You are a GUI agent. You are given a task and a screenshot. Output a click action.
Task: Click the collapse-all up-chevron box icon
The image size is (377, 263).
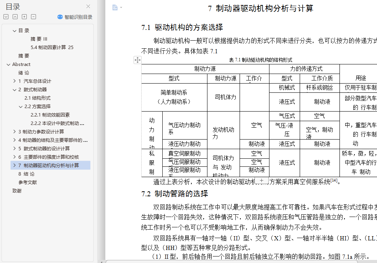pos(15,16)
